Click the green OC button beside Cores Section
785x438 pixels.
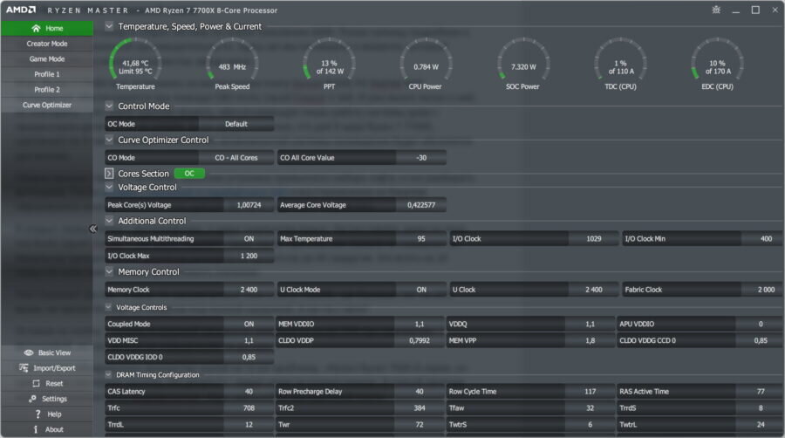189,174
